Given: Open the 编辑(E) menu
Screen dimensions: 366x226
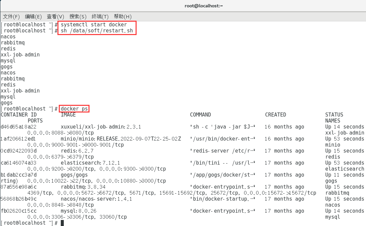Looking at the screenshot, I should (x=33, y=17).
